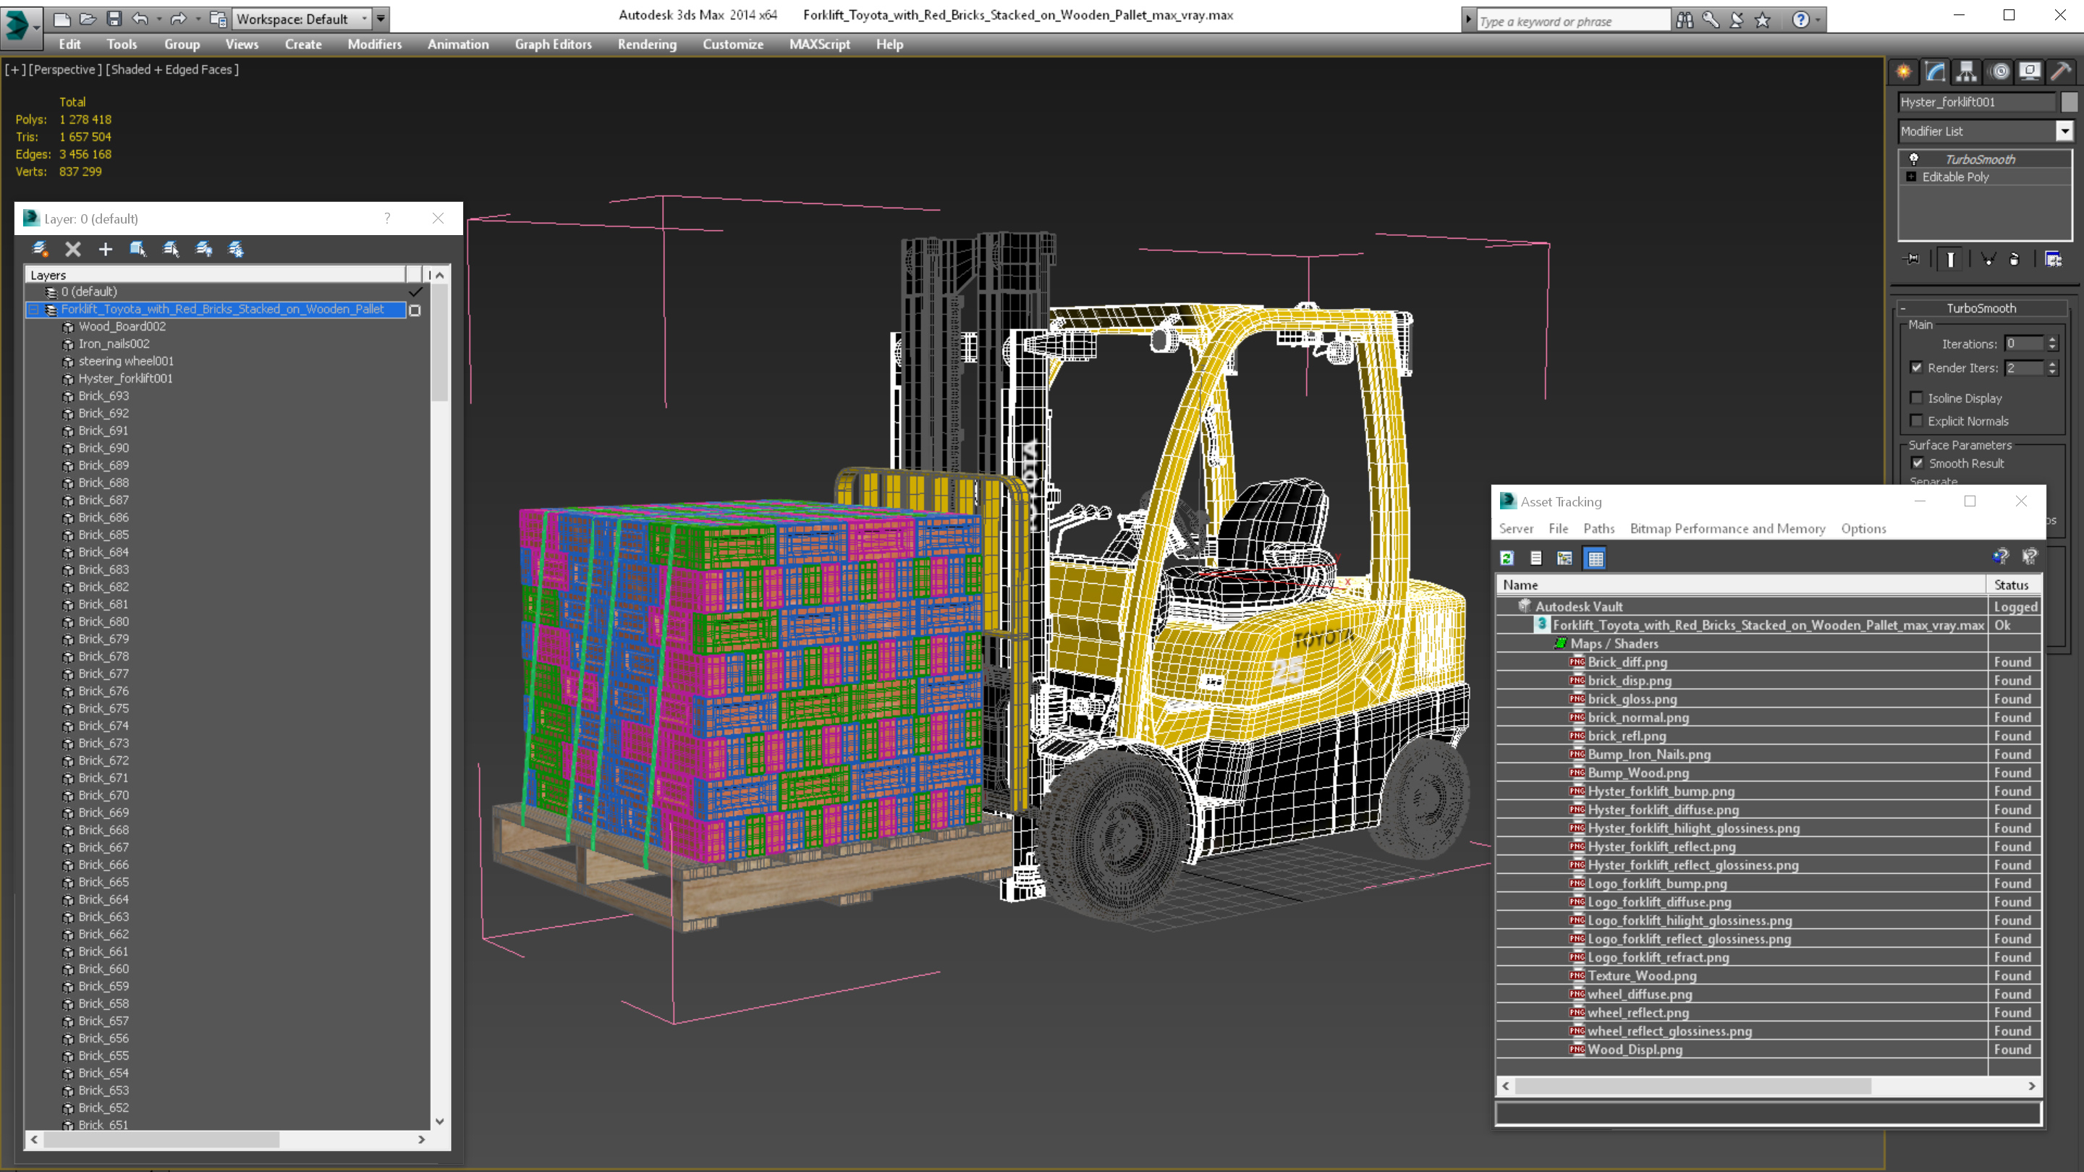This screenshot has width=2084, height=1172.
Task: Select table view icon in Asset Tracking
Action: tap(1595, 558)
